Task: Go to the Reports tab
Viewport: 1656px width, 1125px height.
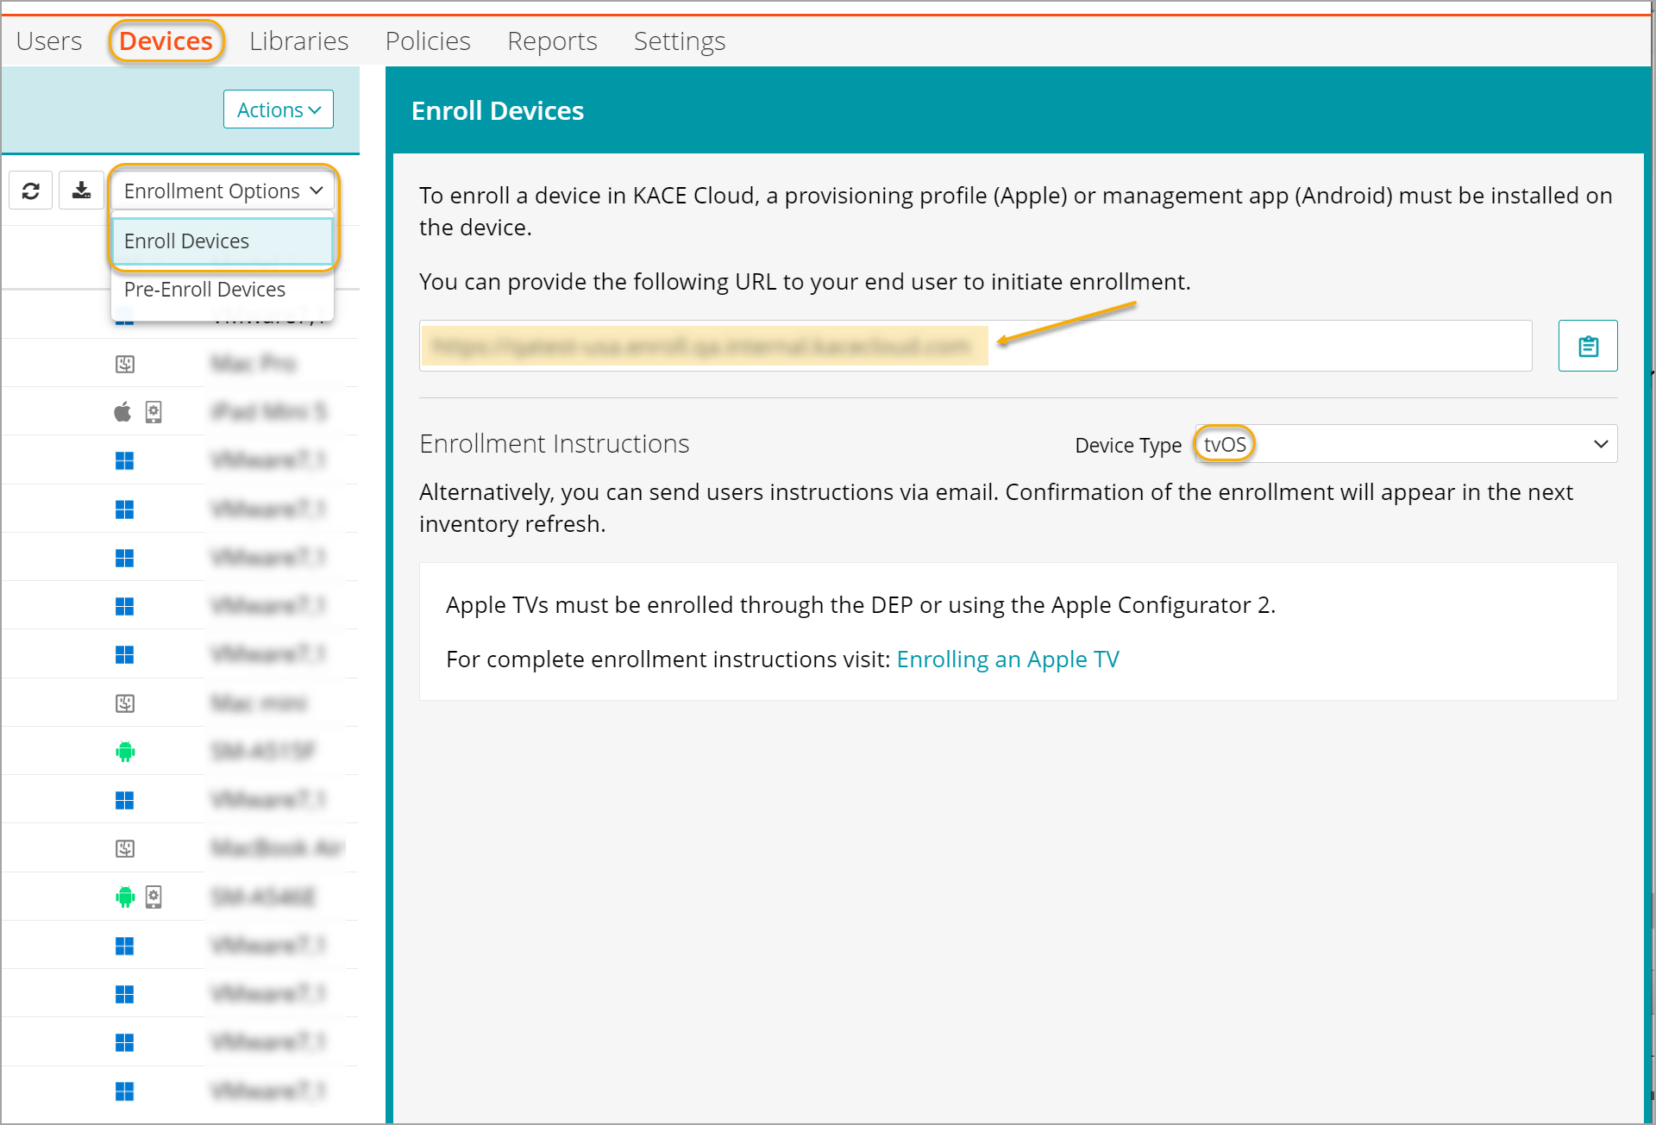Action: point(552,41)
